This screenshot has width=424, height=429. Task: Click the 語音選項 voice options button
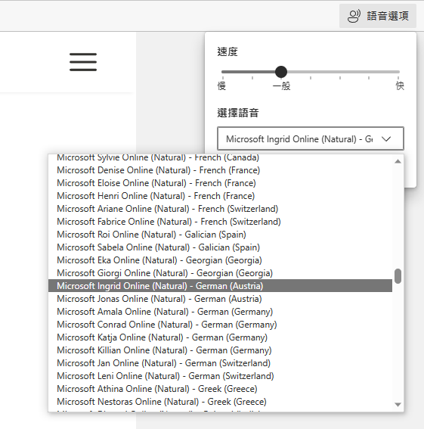click(x=378, y=16)
